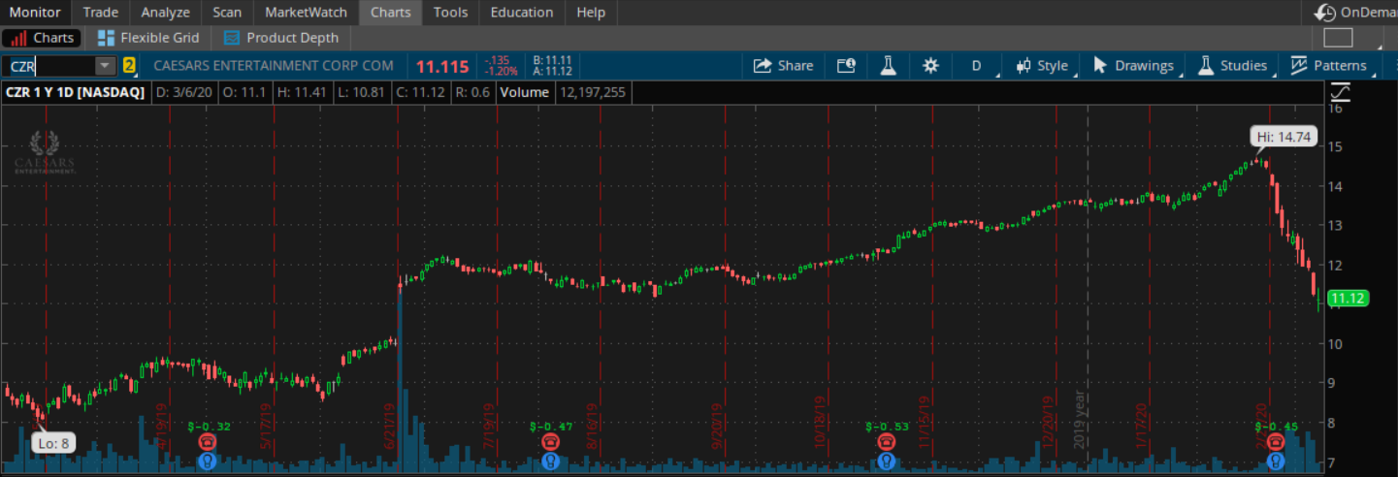
Task: Click the Share button
Action: pos(784,66)
